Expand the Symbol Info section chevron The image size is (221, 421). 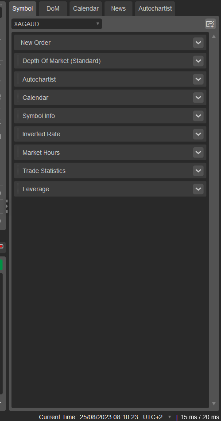pyautogui.click(x=198, y=116)
